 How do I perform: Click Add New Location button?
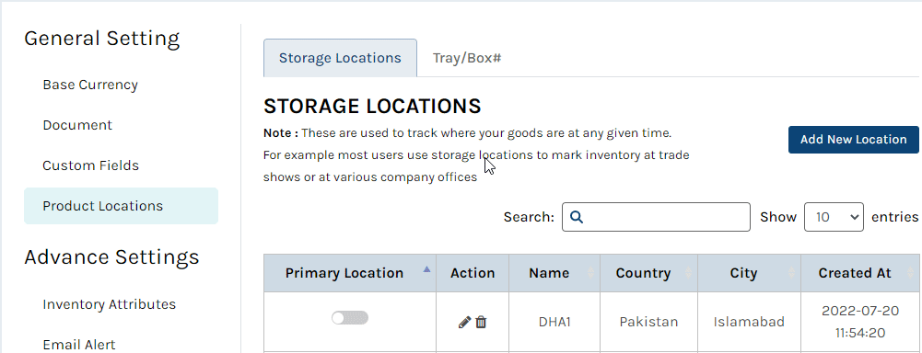pyautogui.click(x=853, y=140)
